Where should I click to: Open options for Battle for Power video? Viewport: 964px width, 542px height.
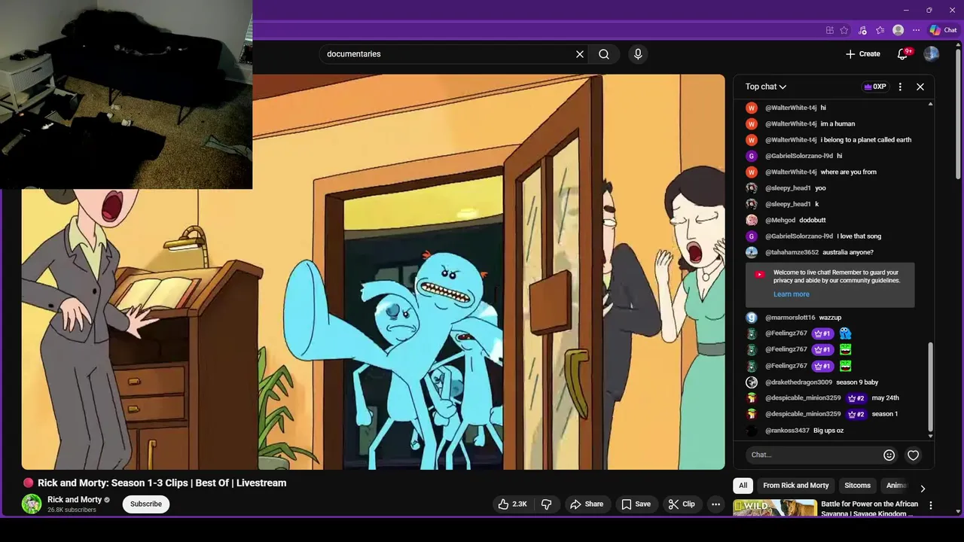931,506
